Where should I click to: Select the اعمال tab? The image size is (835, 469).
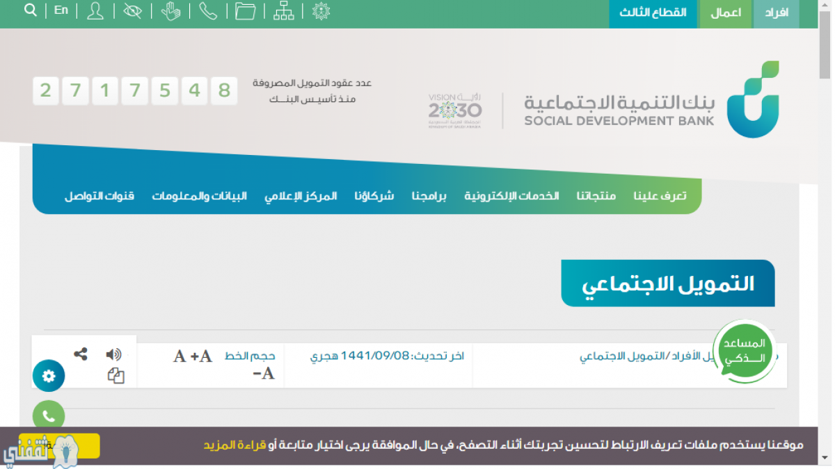point(726,13)
